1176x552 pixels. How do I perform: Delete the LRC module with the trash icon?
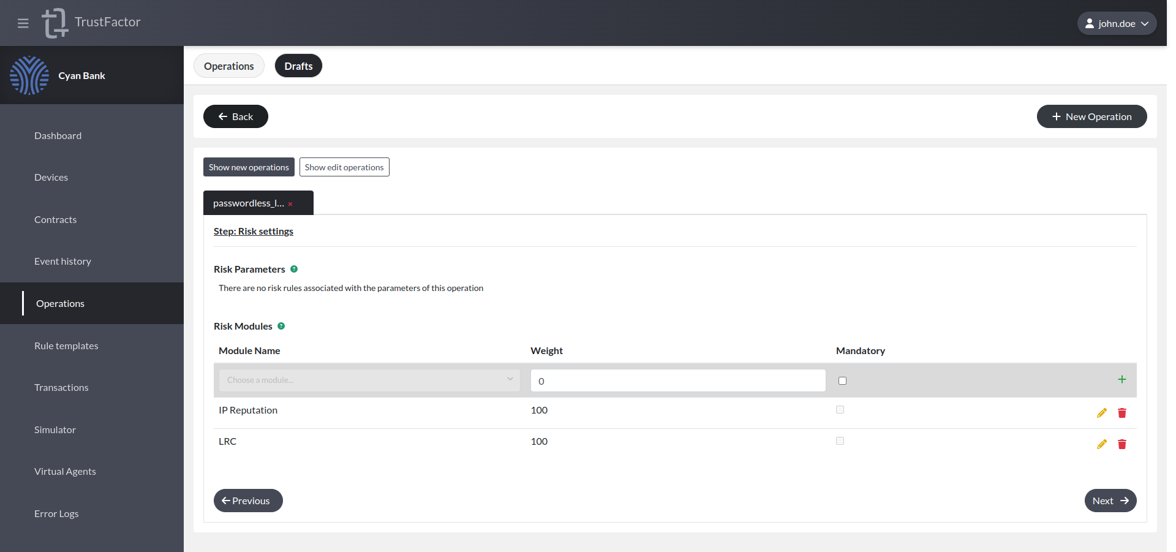[1122, 444]
